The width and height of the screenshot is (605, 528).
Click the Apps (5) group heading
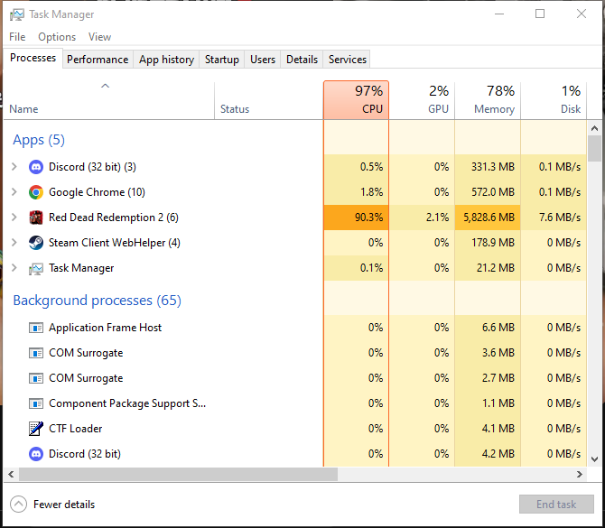coord(39,140)
